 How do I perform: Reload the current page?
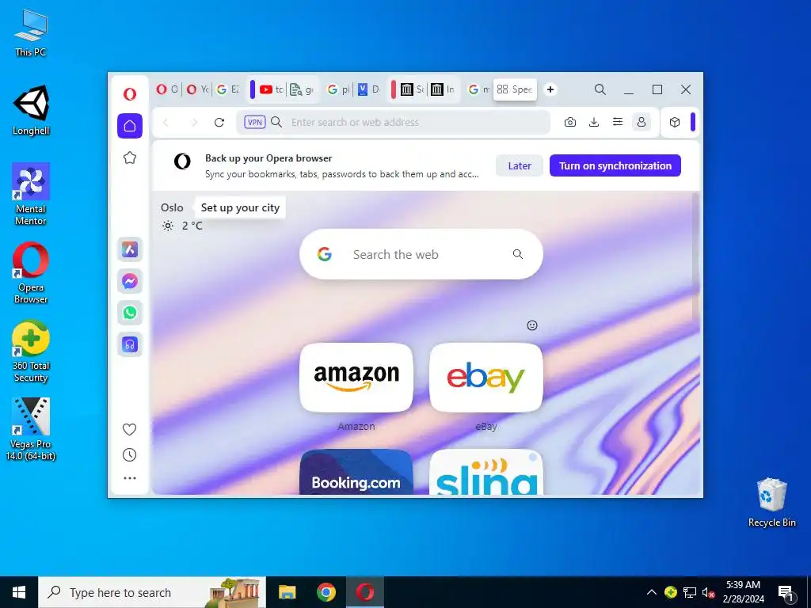219,123
